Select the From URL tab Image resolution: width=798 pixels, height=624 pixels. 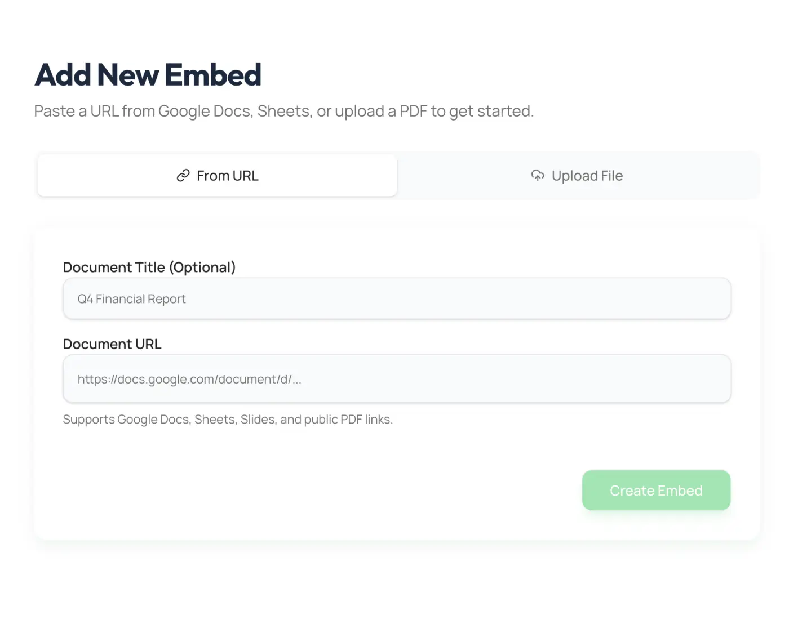point(217,175)
